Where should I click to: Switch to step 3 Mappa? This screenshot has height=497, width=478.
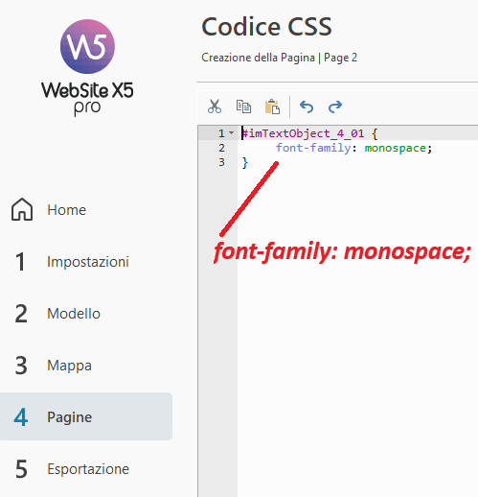[54, 366]
